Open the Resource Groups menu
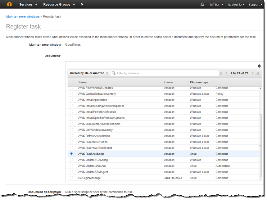Viewport: 267px width, 200px height. pyautogui.click(x=59, y=4)
